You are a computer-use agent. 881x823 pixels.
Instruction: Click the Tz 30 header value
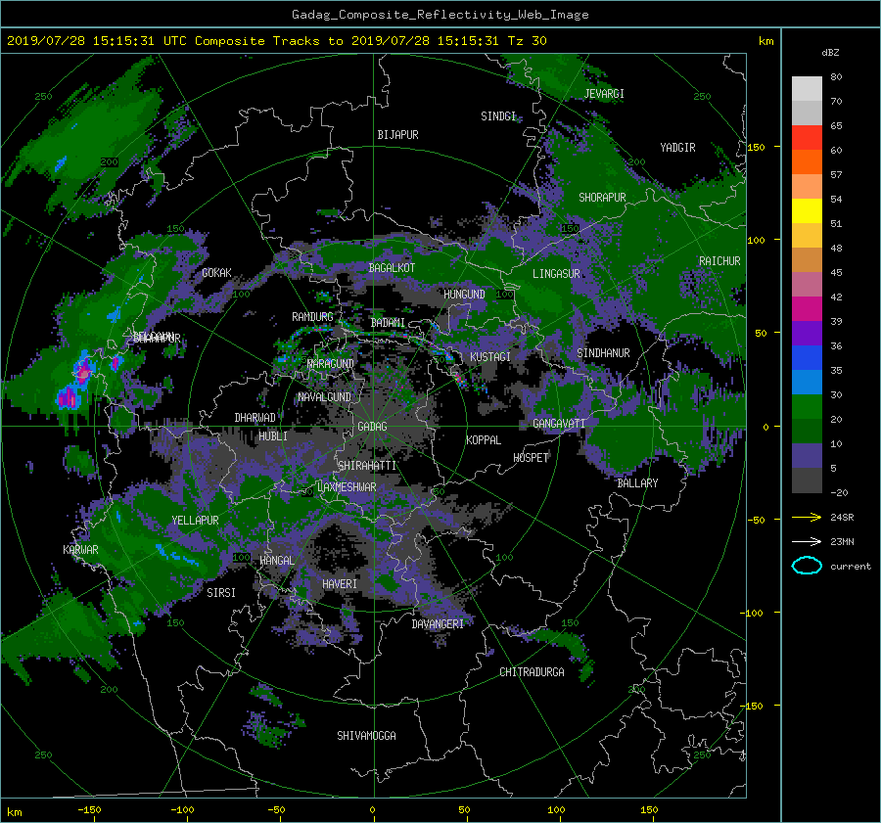527,41
